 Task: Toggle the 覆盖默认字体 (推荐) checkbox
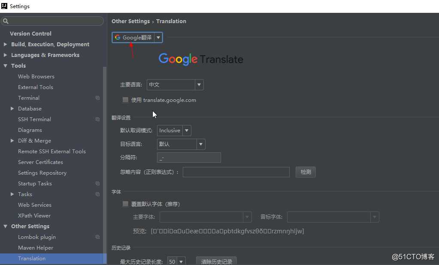point(126,204)
